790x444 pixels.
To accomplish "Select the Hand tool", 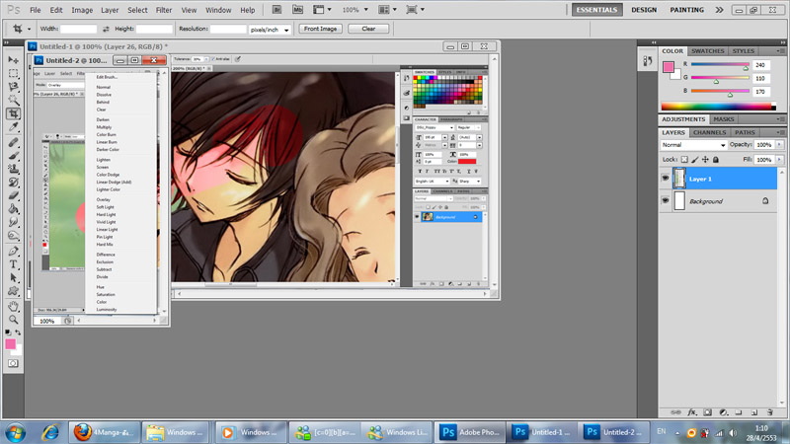I will 13,306.
